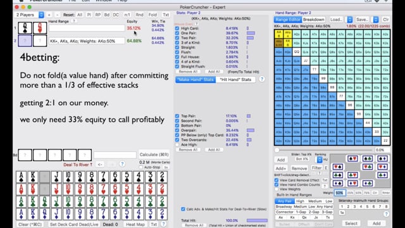Select the Any Pair built-in range
This screenshot has height=228, width=405.
point(284,201)
